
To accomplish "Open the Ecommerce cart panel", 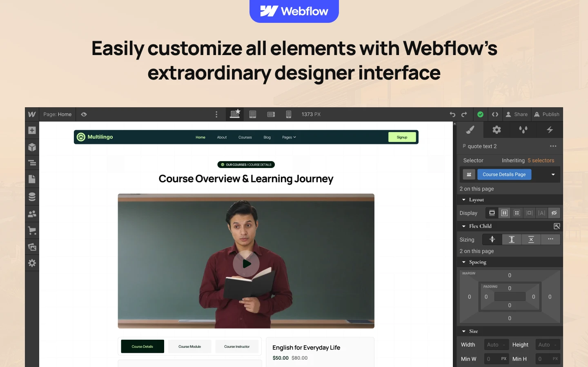I will 32,231.
